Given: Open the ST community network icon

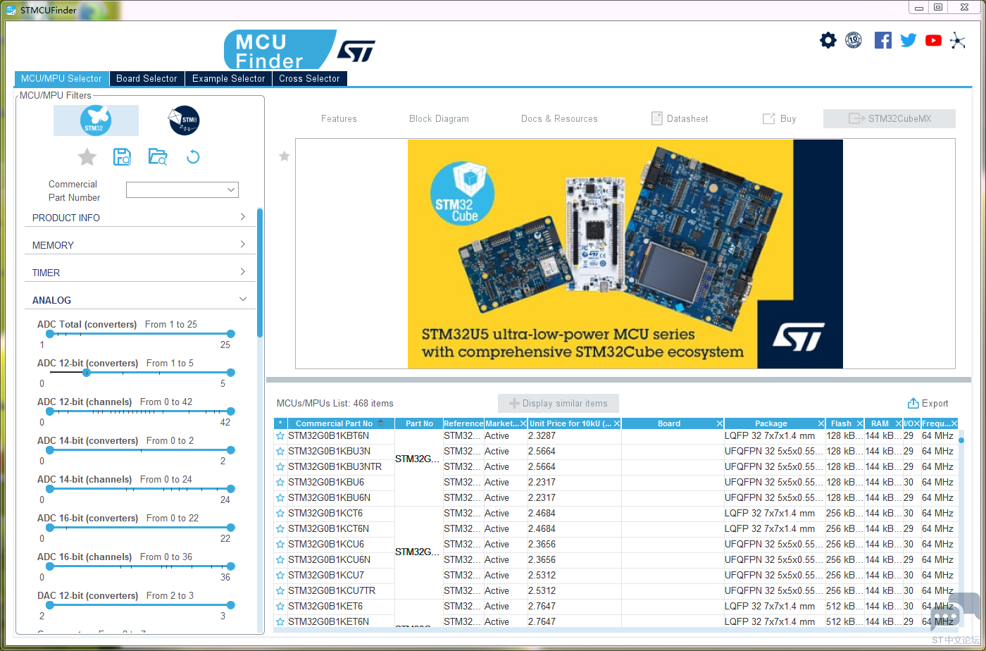Looking at the screenshot, I should click(958, 40).
